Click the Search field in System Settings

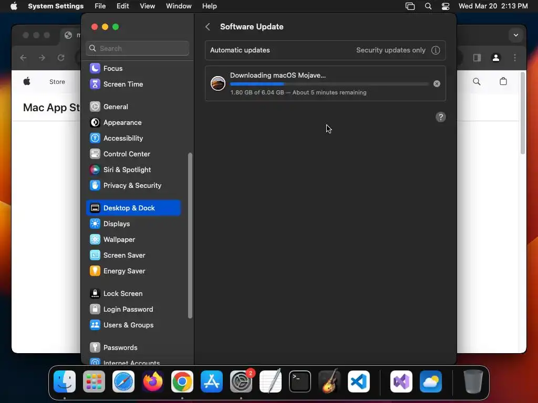tap(137, 48)
